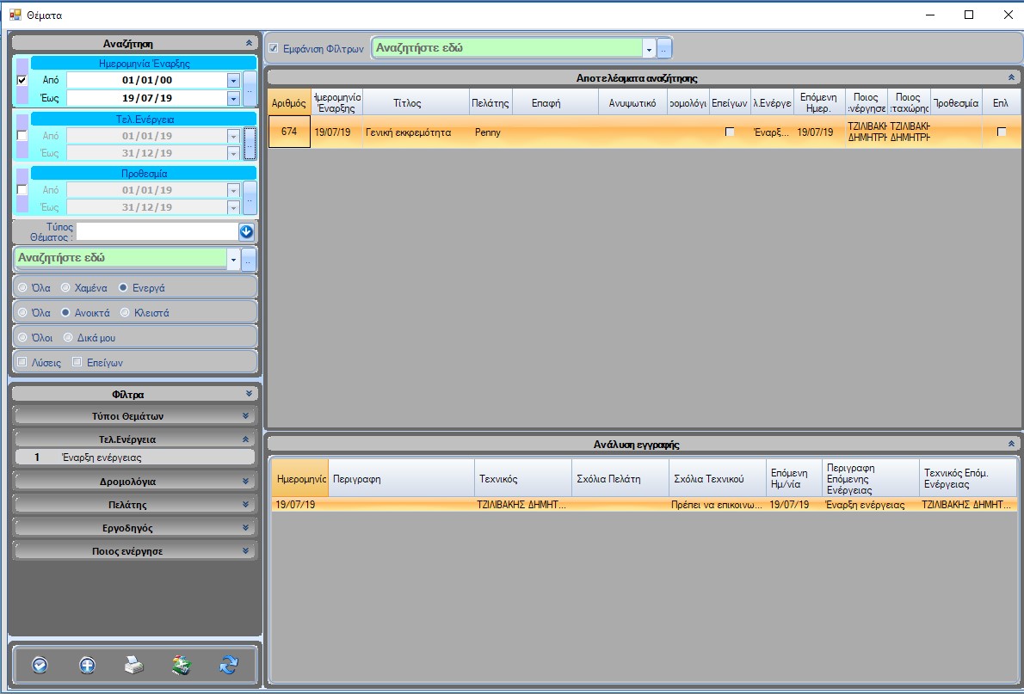Click the Πελάτης column header in results
Image resolution: width=1024 pixels, height=694 pixels.
(x=490, y=102)
